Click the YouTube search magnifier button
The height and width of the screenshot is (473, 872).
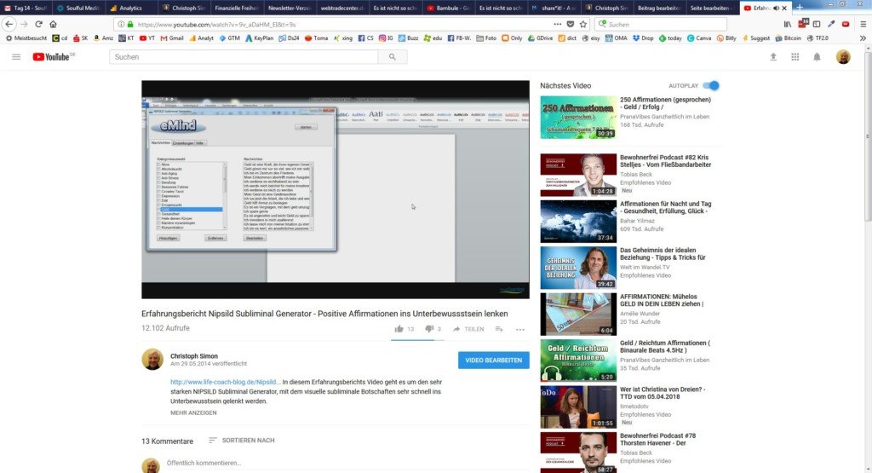[x=392, y=57]
